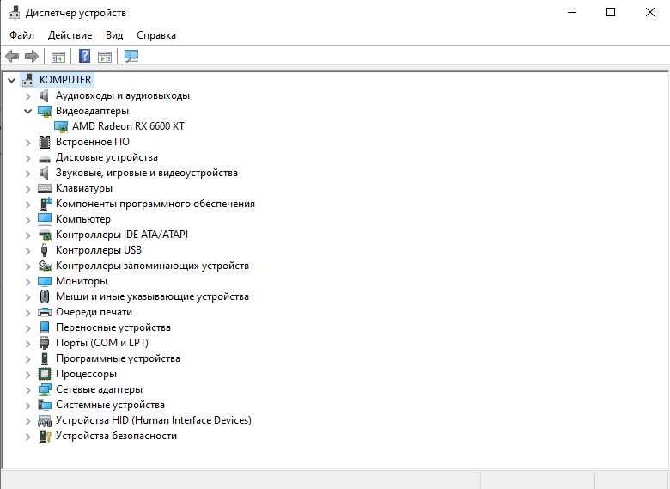Click the Back arrow toolbar icon

pos(12,56)
